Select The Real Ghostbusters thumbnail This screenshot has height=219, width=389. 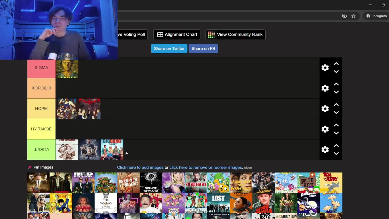pos(196,203)
